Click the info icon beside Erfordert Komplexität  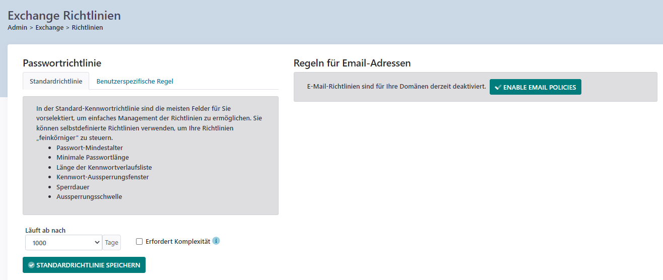216,241
